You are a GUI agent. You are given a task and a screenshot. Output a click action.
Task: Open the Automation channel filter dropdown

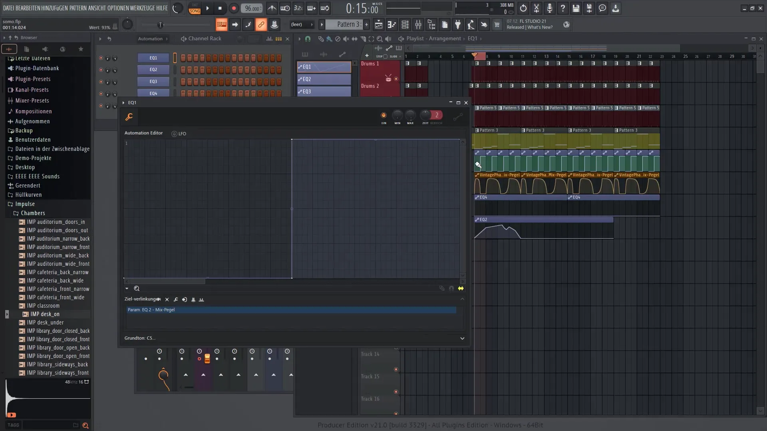153,39
